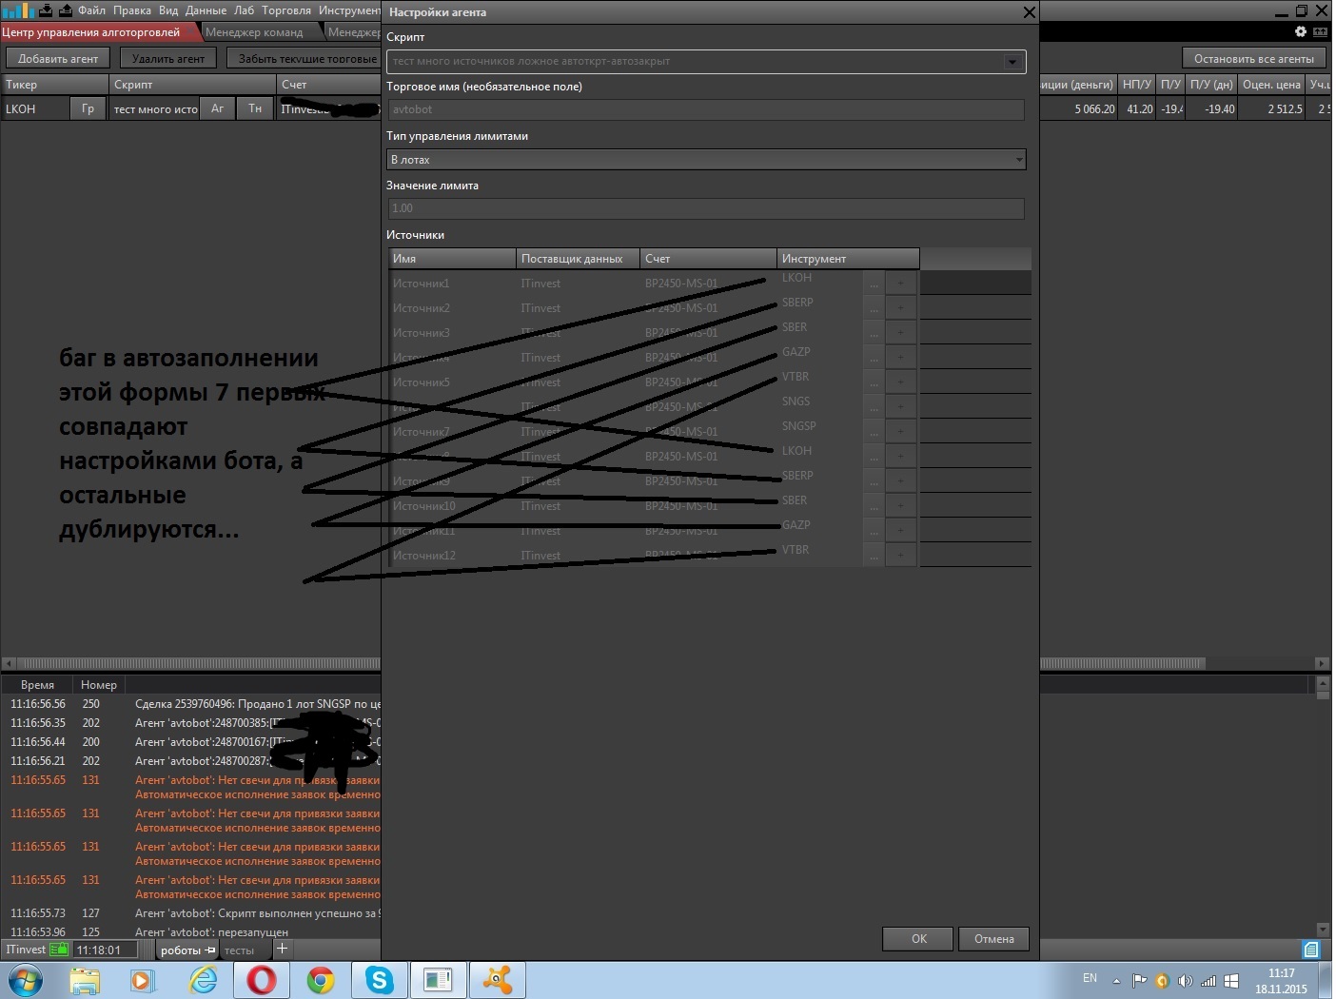
Task: Show hidden system tray icons
Action: click(1116, 981)
